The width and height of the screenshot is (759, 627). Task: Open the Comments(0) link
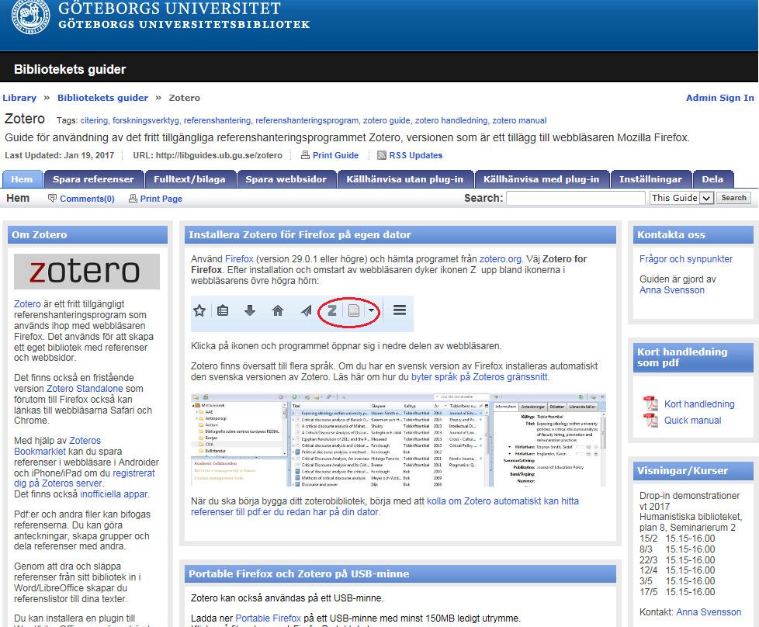point(87,199)
